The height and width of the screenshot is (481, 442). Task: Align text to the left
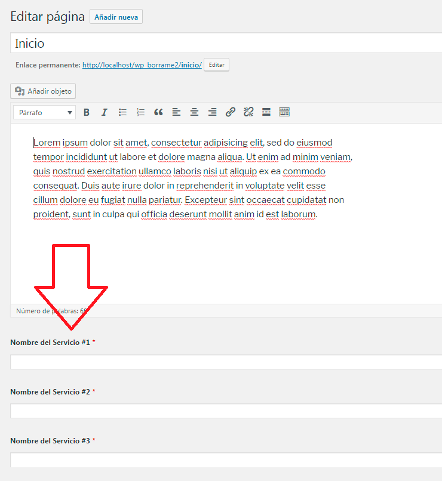[176, 112]
